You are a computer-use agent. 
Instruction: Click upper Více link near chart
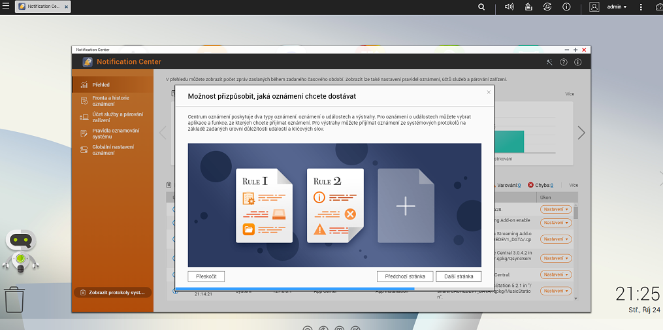click(570, 94)
